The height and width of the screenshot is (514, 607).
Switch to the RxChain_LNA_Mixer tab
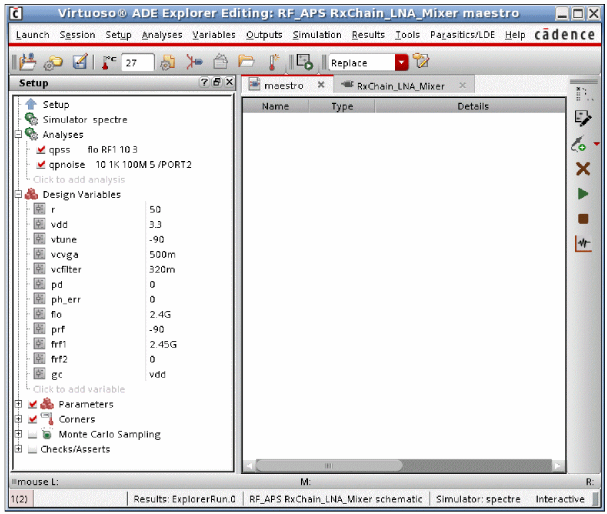(x=400, y=86)
